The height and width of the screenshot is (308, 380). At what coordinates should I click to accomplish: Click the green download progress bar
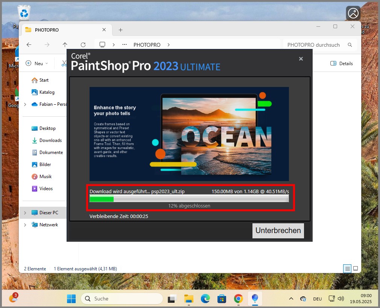click(x=102, y=199)
